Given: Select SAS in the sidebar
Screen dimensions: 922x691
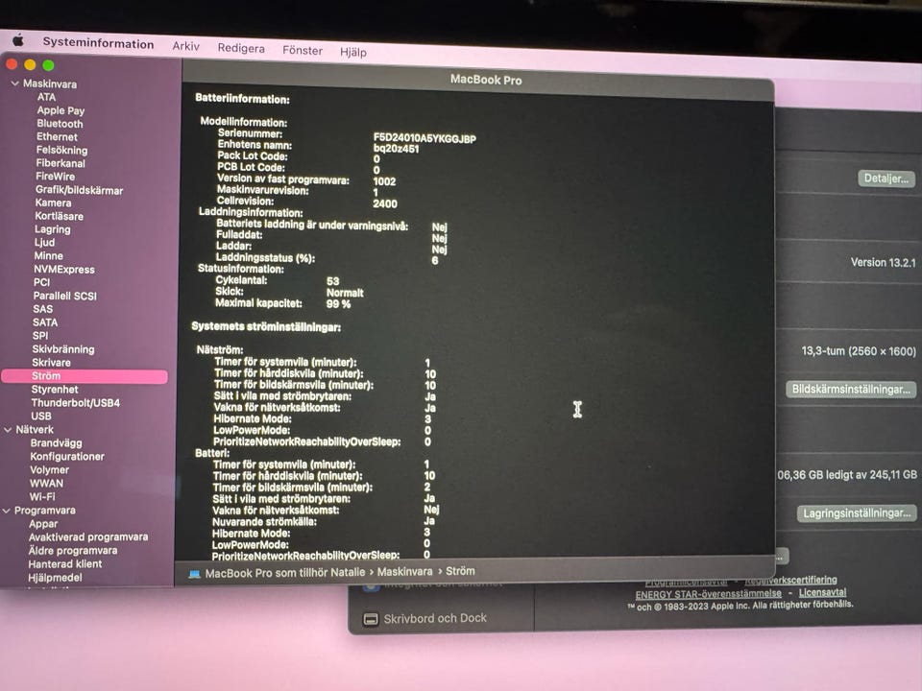Looking at the screenshot, I should tap(43, 308).
